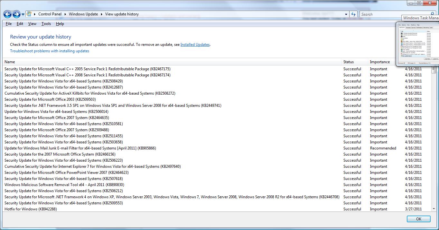Click the Recommended importance cell

pyautogui.click(x=383, y=148)
